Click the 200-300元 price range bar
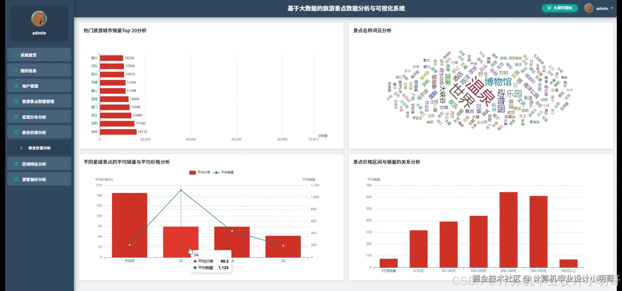The width and height of the screenshot is (622, 291). point(508,230)
